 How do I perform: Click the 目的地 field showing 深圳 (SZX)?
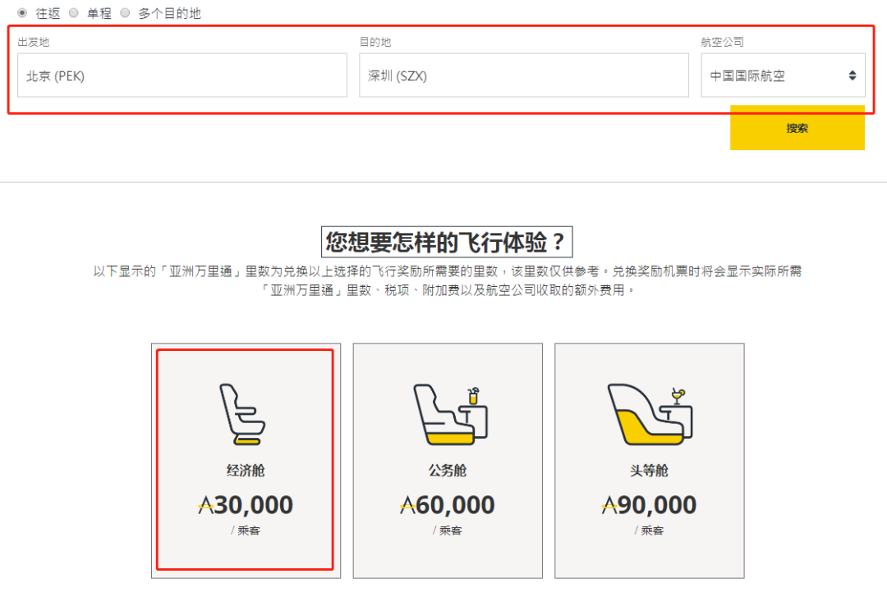[x=524, y=75]
